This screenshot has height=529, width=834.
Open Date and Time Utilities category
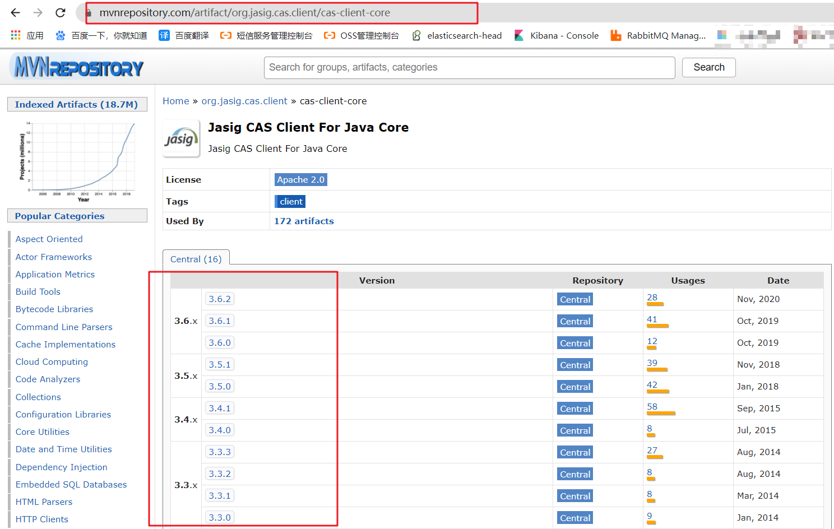[x=64, y=449]
